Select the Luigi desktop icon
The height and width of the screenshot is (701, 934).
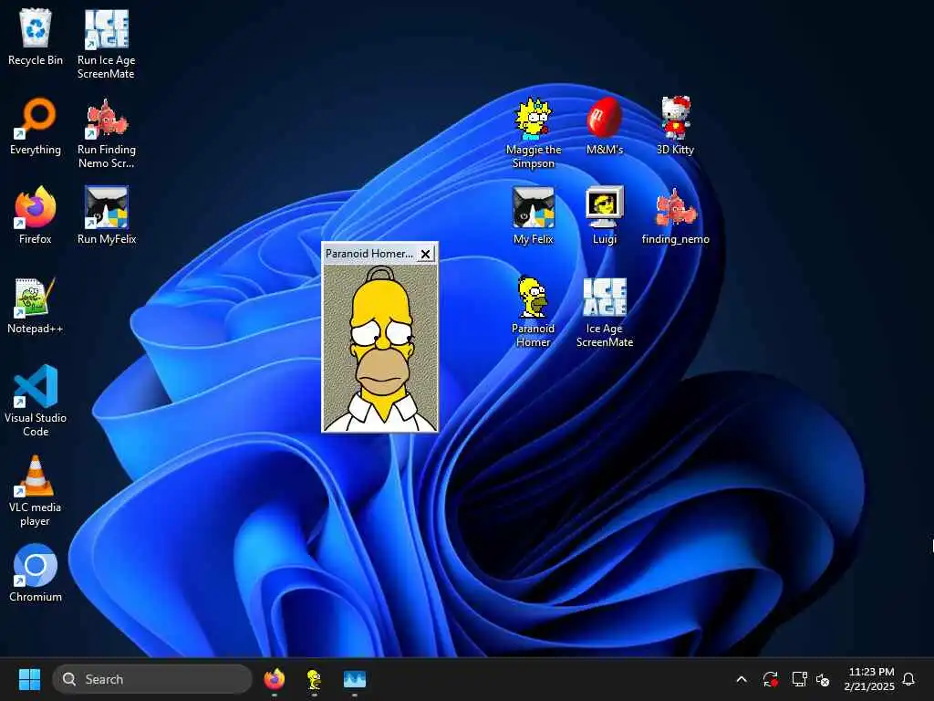(604, 215)
